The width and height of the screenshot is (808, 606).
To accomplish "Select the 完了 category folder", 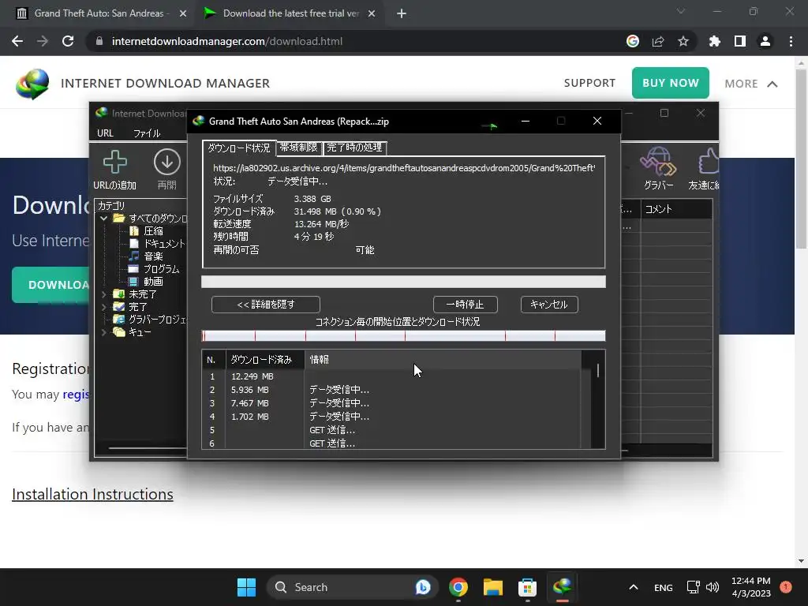I will [x=138, y=307].
